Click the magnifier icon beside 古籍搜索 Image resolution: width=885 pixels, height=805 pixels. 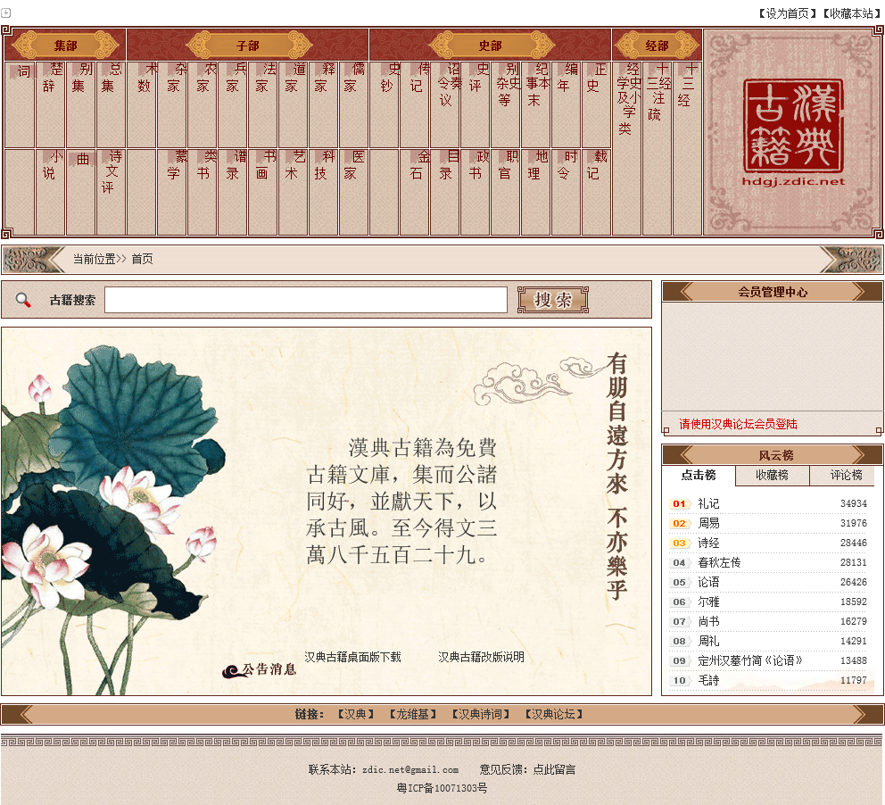tap(23, 300)
